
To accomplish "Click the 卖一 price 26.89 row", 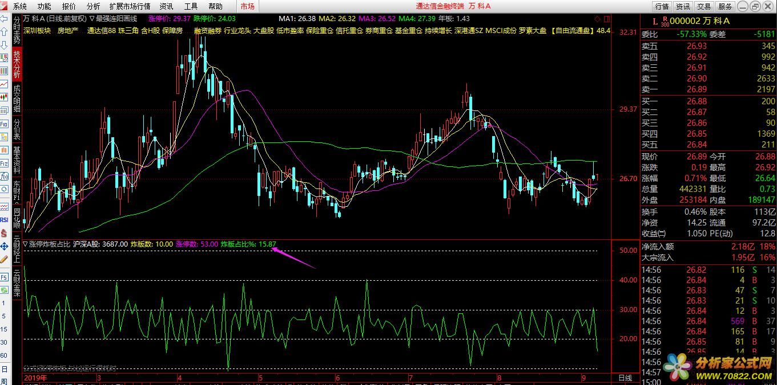I will click(708, 89).
